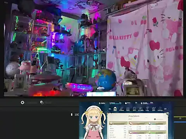This screenshot has height=139, width=186.
Task: Open the Gifts tab in the game menu
Action: [x=134, y=109]
